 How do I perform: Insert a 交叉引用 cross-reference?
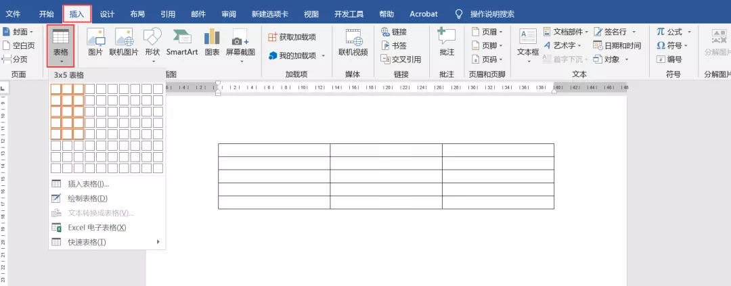coord(401,59)
